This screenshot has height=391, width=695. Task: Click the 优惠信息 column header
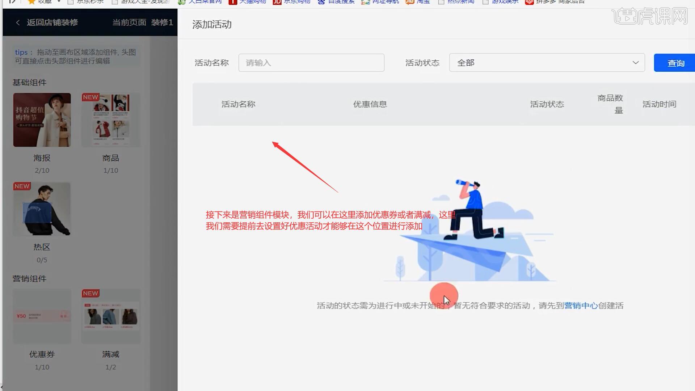pos(370,104)
